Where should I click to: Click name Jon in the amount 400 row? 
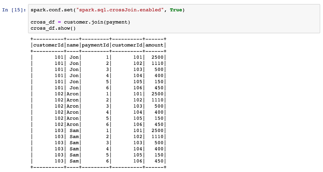74,75
